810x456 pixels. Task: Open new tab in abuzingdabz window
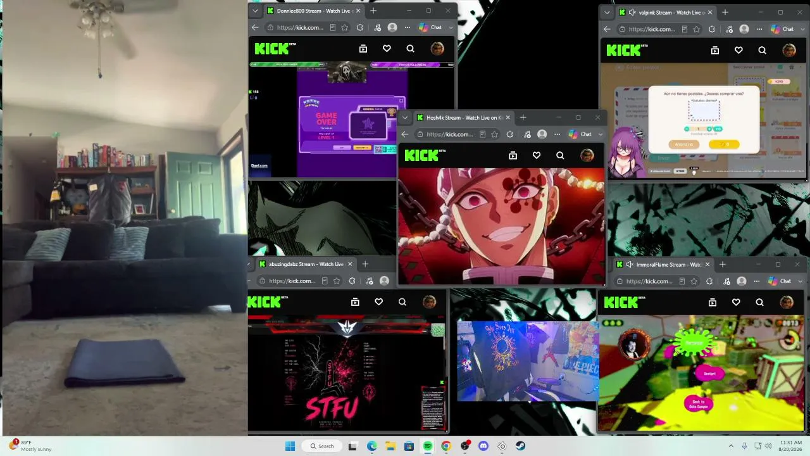pyautogui.click(x=365, y=264)
